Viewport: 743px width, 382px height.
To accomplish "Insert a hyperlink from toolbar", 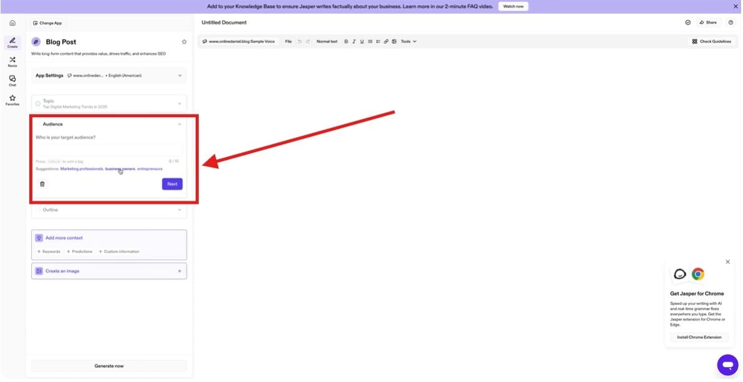I will pos(386,41).
